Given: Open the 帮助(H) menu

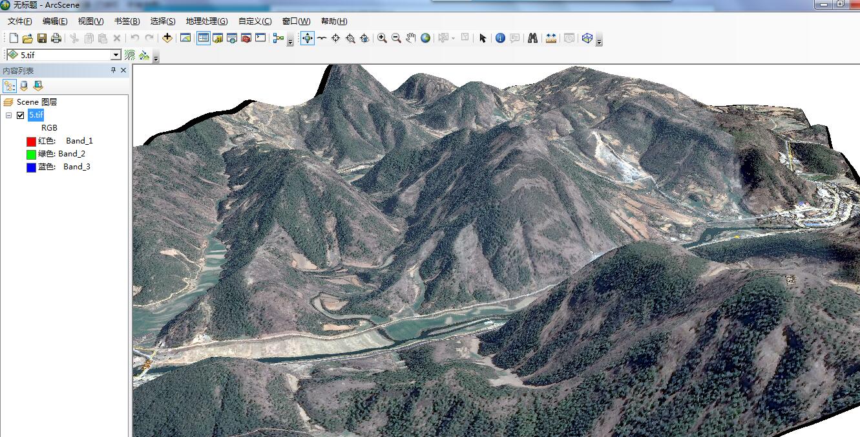Looking at the screenshot, I should (x=334, y=21).
